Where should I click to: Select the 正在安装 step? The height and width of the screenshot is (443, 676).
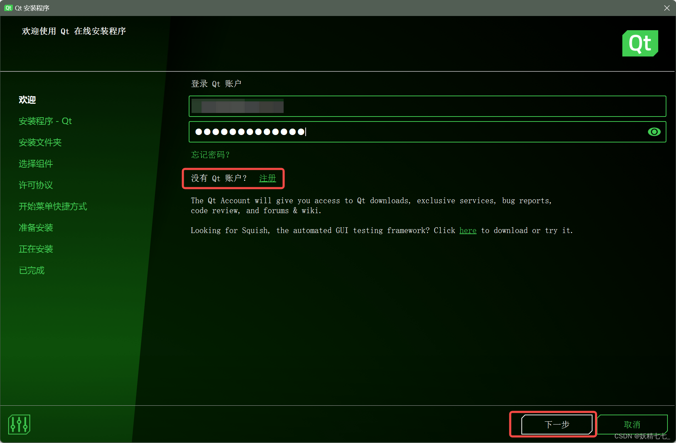tap(36, 249)
